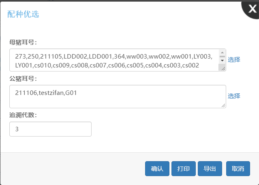Click into the 母猪耳号 text area

[113, 60]
